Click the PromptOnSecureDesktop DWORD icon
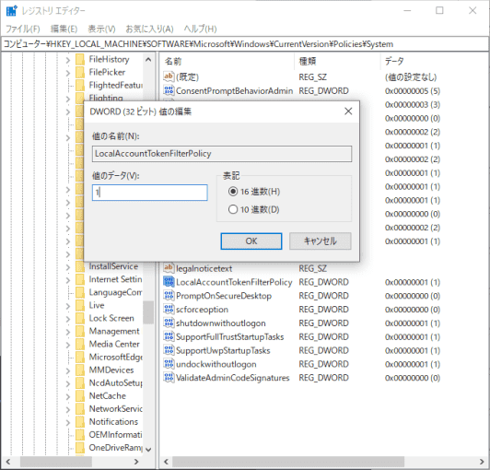Viewport: 490px width, 470px height. pyautogui.click(x=169, y=296)
